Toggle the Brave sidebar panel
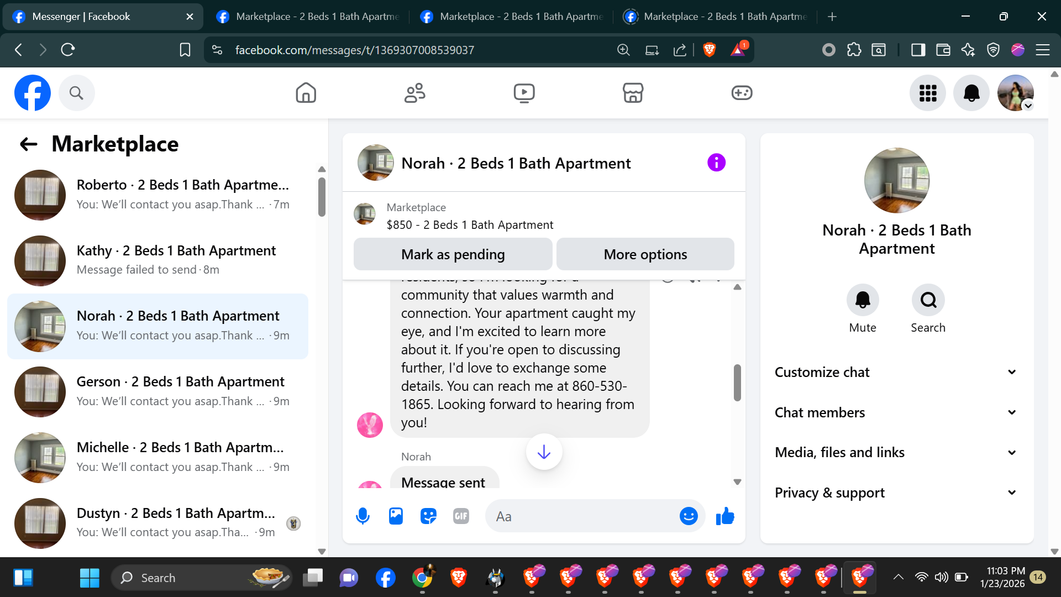Image resolution: width=1061 pixels, height=597 pixels. [918, 50]
